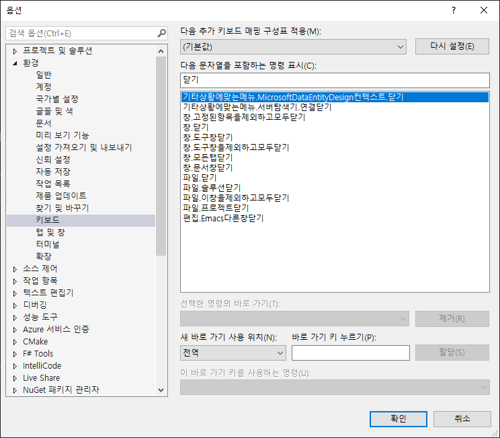
Task: Expand the 소스 제어 node
Action: (15, 269)
